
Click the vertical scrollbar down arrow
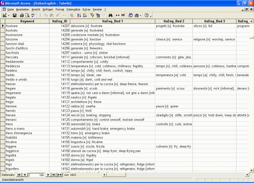tap(251, 170)
